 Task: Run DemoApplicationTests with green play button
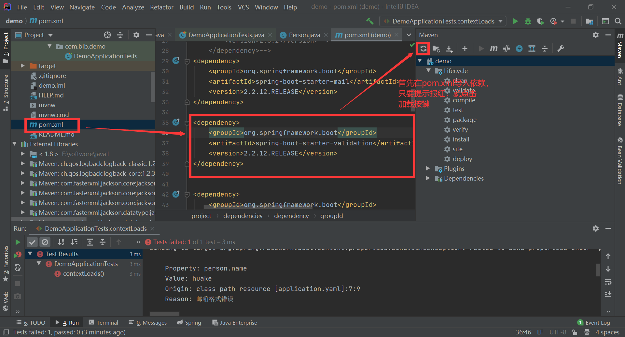point(515,21)
